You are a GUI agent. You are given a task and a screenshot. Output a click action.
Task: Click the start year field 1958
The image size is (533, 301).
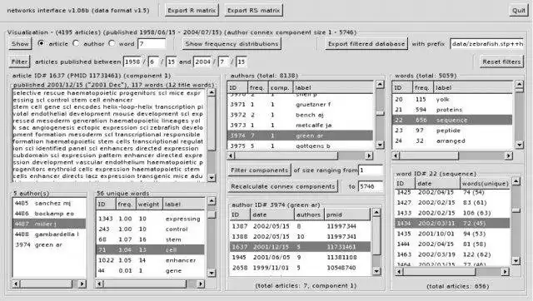click(x=132, y=62)
